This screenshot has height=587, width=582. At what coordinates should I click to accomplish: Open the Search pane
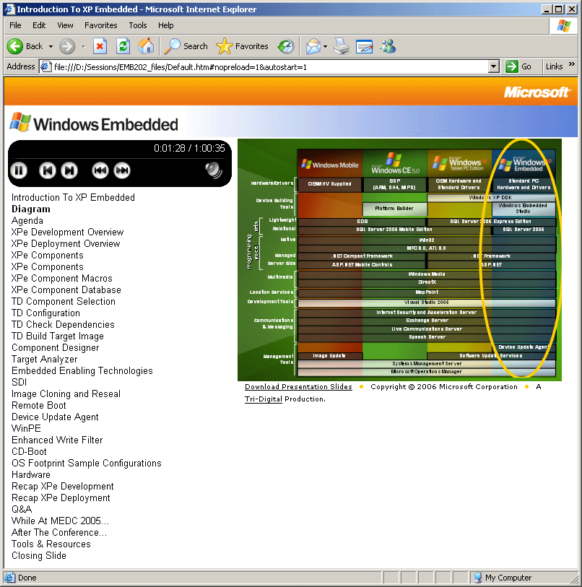point(186,46)
